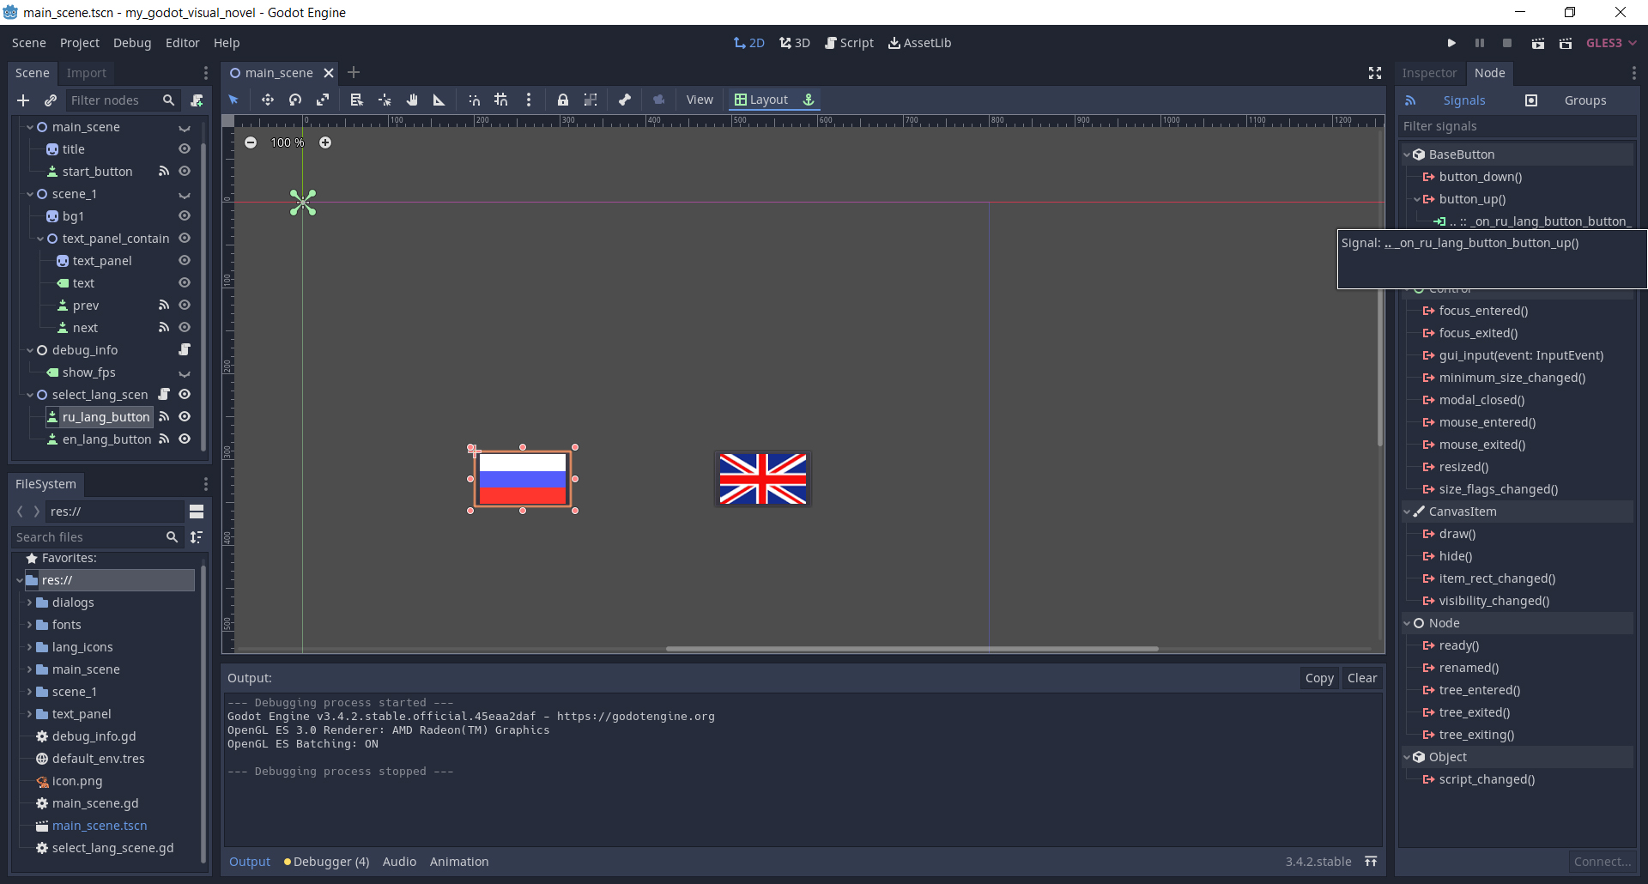
Task: Toggle smart snapping in the toolbar
Action: pos(474,100)
